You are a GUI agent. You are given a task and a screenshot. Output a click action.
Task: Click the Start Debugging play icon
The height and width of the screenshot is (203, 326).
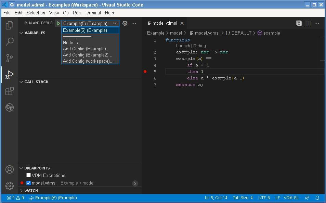58,23
